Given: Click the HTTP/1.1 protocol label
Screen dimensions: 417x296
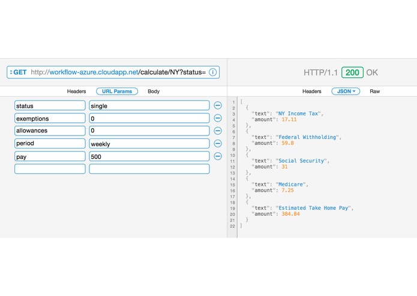Looking at the screenshot, I should tap(320, 73).
